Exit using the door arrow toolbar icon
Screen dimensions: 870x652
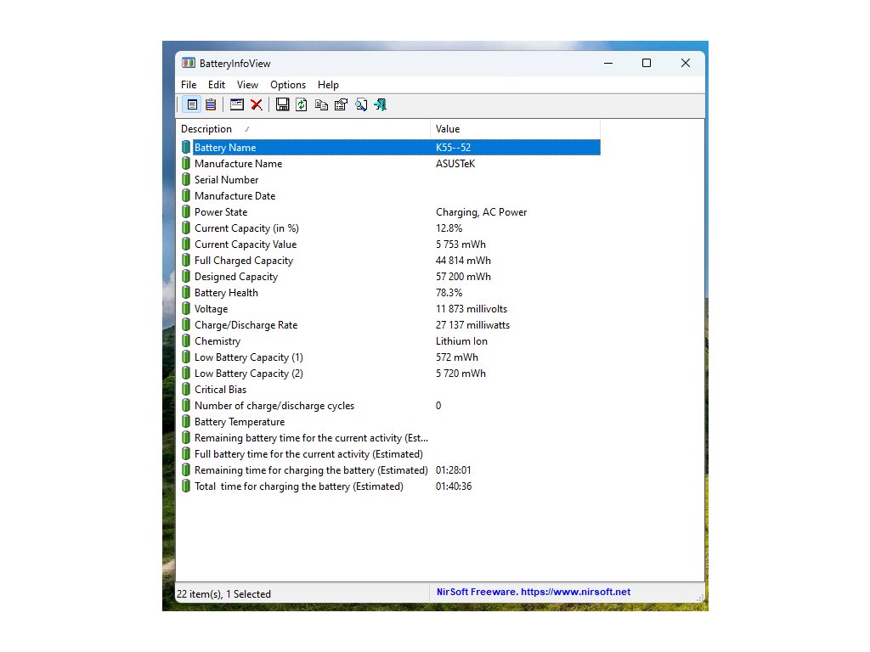(x=381, y=104)
